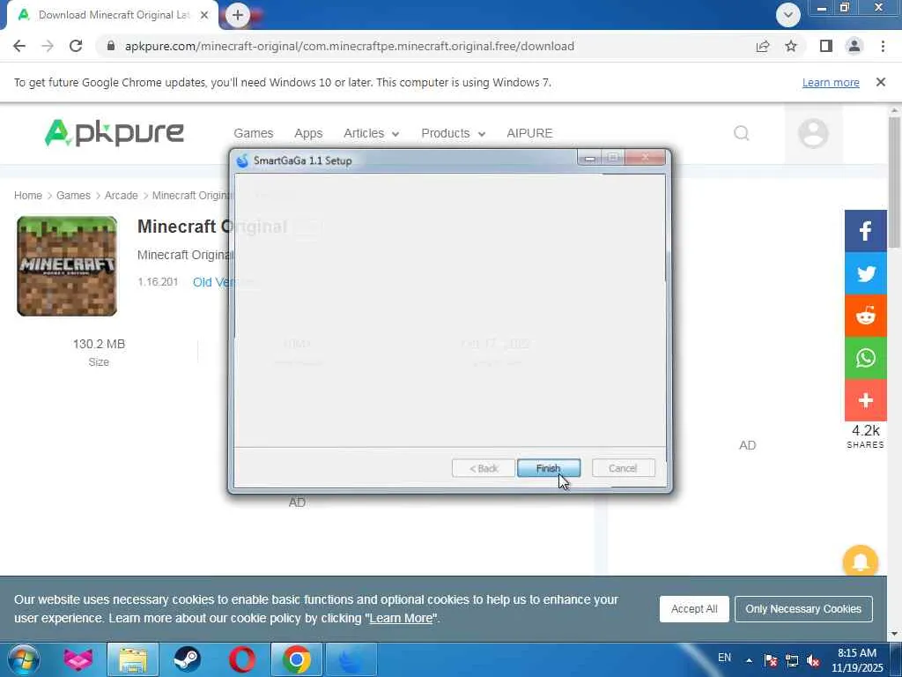Share on Reddit
Image resolution: width=902 pixels, height=677 pixels.
(866, 316)
